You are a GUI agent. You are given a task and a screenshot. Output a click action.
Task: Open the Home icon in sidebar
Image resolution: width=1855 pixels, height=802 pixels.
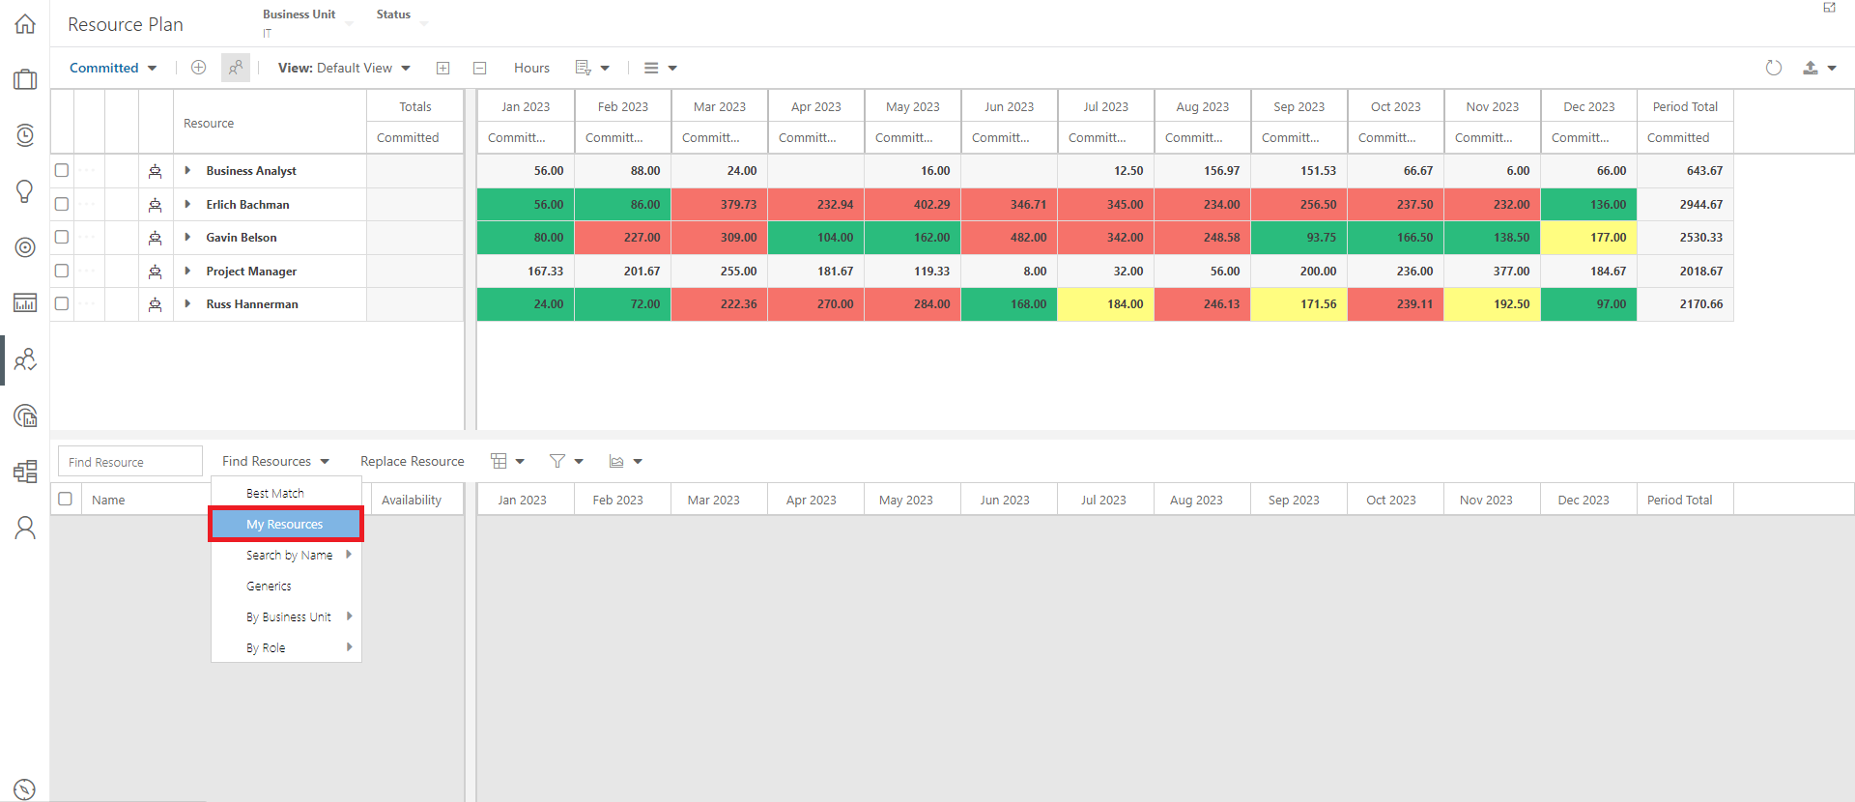[25, 24]
